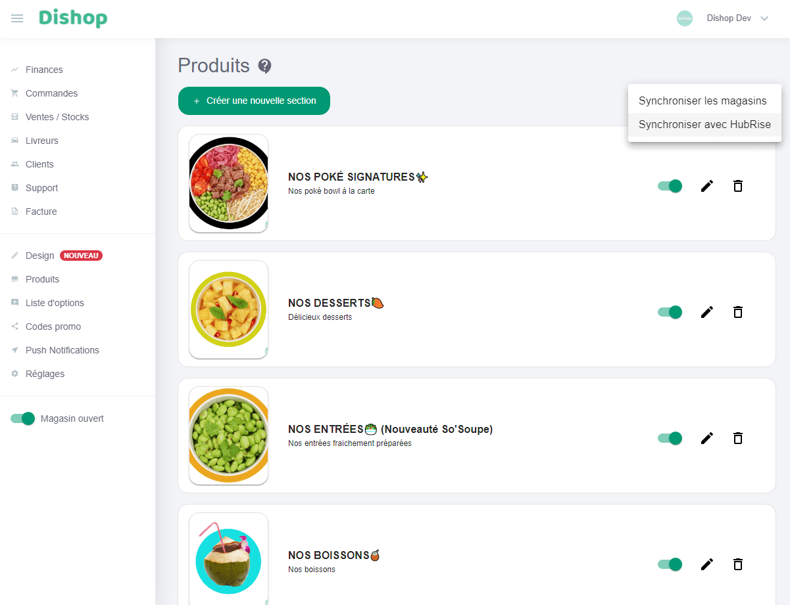The width and height of the screenshot is (790, 605).
Task: Open the hamburger navigation menu
Action: click(17, 18)
